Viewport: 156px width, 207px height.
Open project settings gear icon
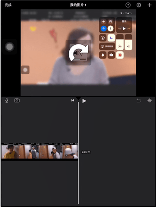pos(139,5)
